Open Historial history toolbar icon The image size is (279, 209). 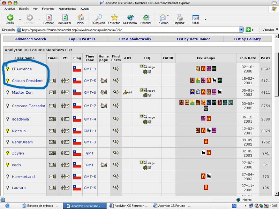point(146,17)
